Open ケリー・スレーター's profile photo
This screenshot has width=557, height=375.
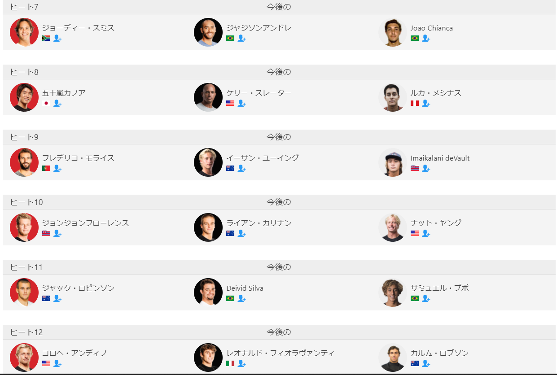click(x=208, y=97)
